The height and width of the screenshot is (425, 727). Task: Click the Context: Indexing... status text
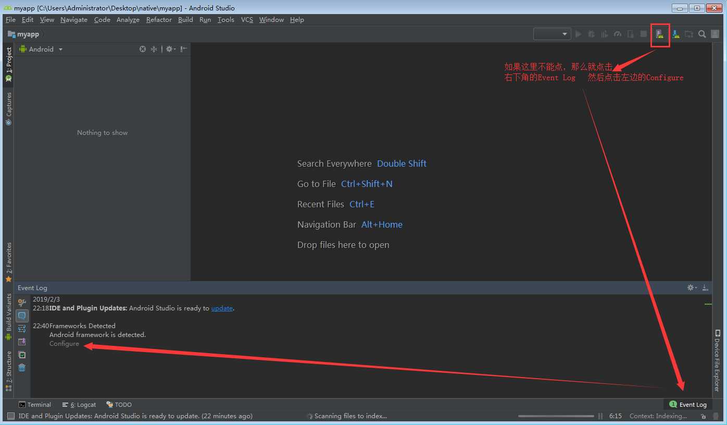tap(658, 416)
